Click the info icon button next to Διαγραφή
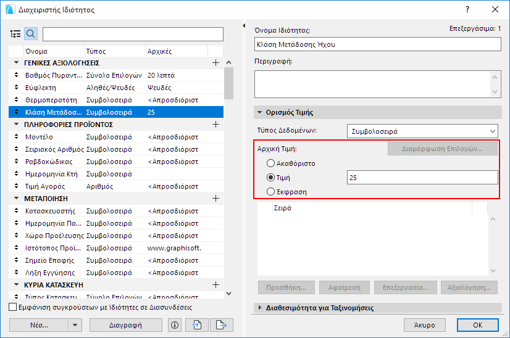 click(x=175, y=325)
